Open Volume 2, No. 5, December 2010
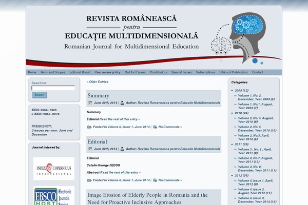Image resolution: width=308 pixels, height=205 pixels. [x=257, y=129]
